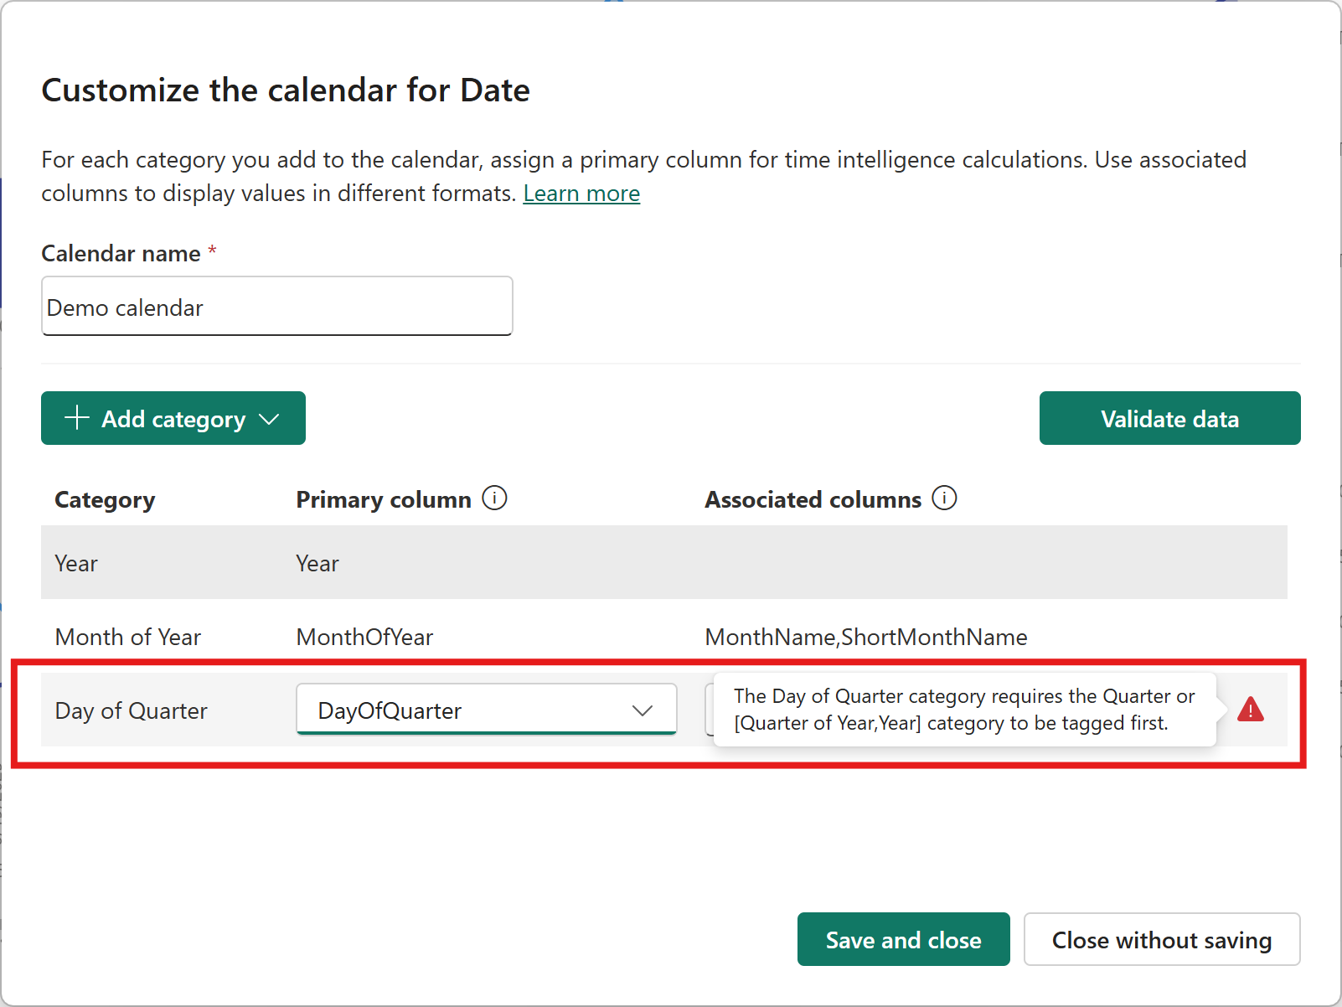
Task: Click the MonthName,ShortMonthName associated columns cell
Action: tap(866, 637)
